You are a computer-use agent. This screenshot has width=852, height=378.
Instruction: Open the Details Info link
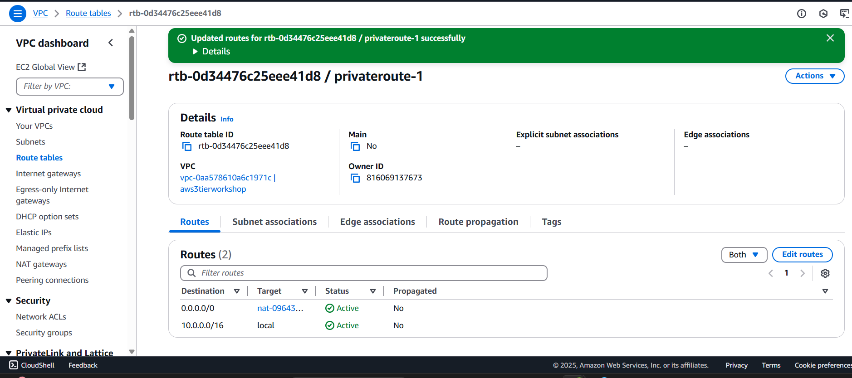227,119
